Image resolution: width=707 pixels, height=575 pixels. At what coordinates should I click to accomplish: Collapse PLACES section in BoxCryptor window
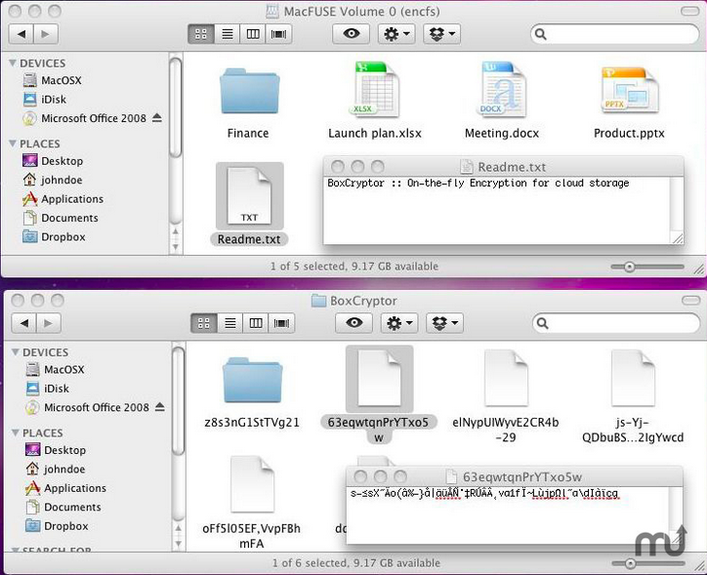tap(16, 432)
